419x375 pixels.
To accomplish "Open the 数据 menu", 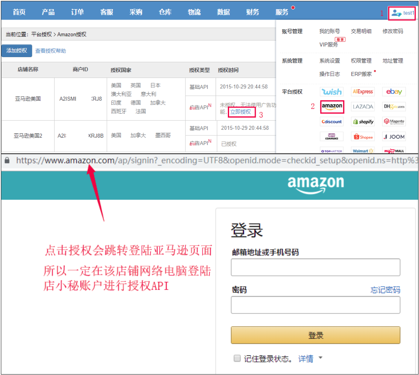I will pos(223,12).
